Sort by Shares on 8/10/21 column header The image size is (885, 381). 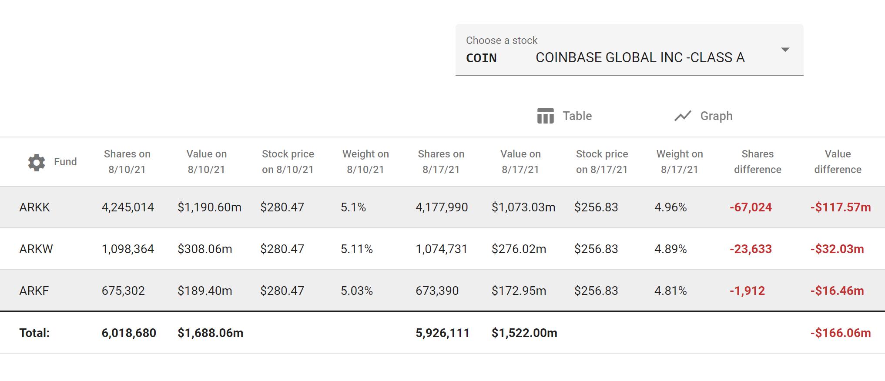tap(127, 162)
